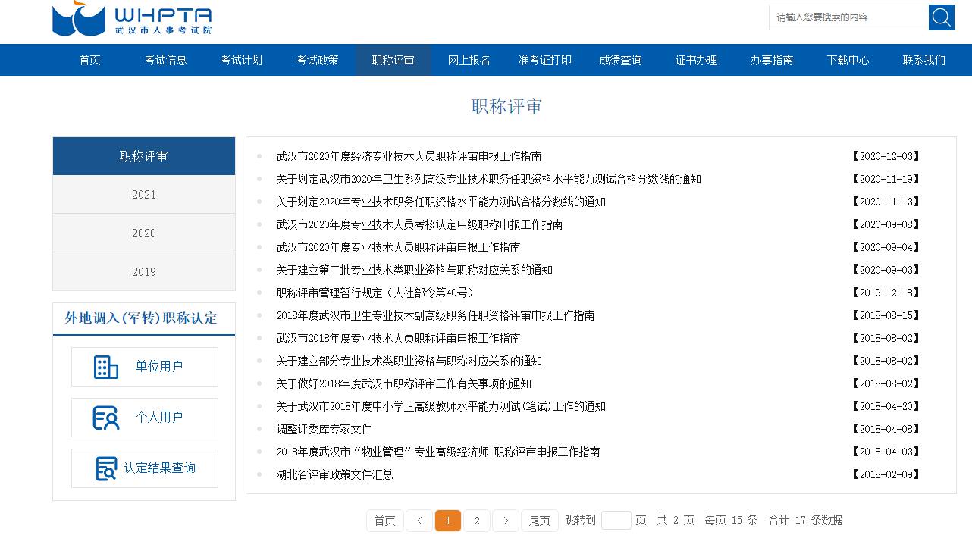The image size is (972, 554).
Task: Open 关于划定武汉市2020年卫生系列高级 notice
Action: pyautogui.click(x=488, y=179)
